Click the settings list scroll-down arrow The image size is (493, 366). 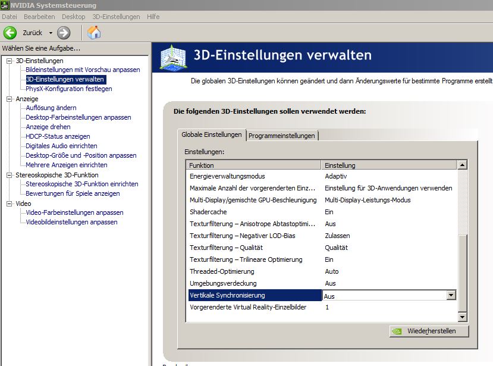462,317
